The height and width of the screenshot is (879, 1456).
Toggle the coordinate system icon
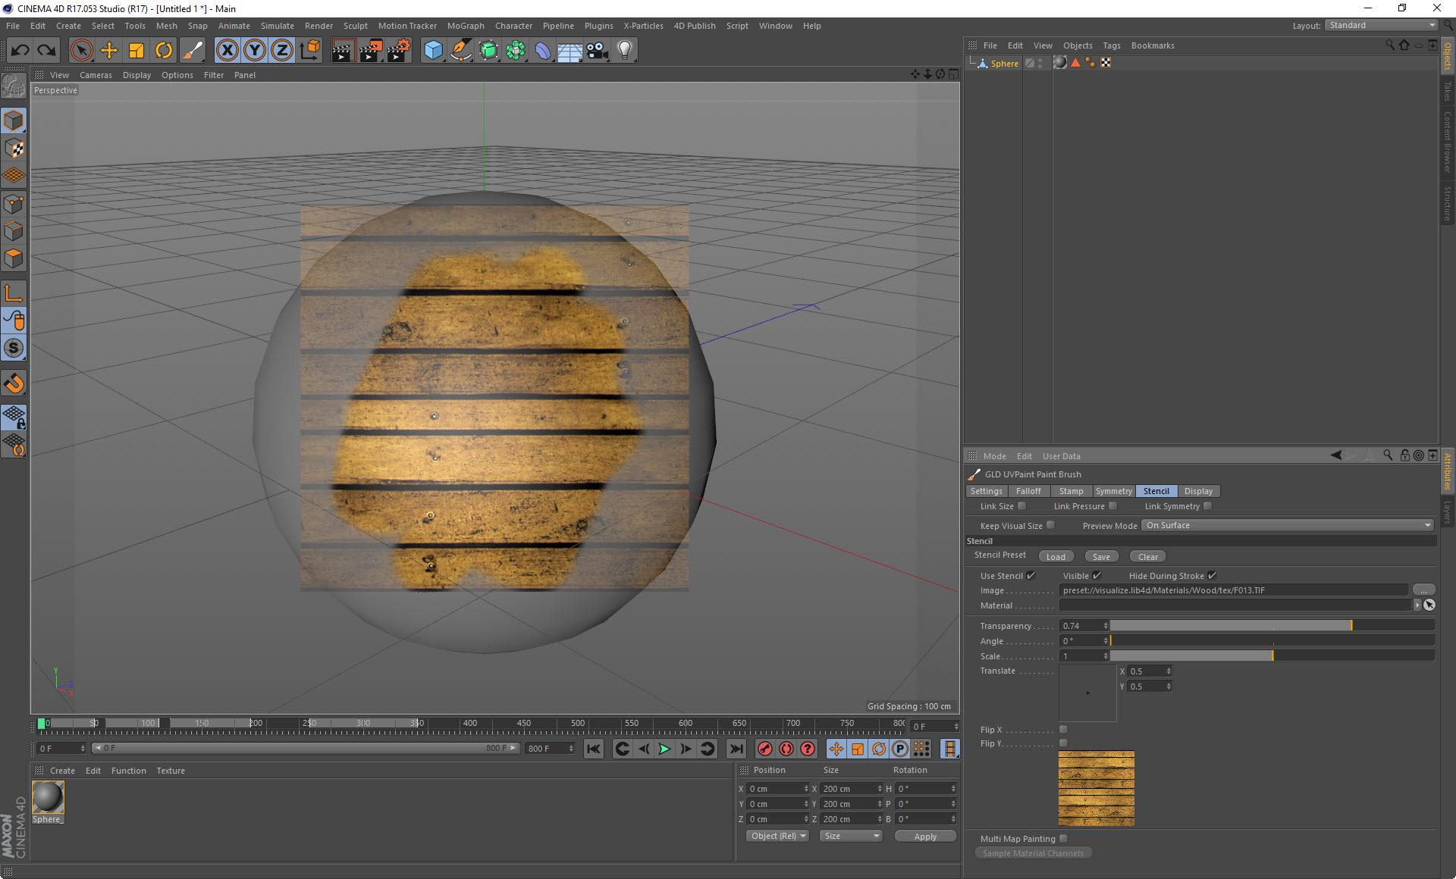click(309, 50)
